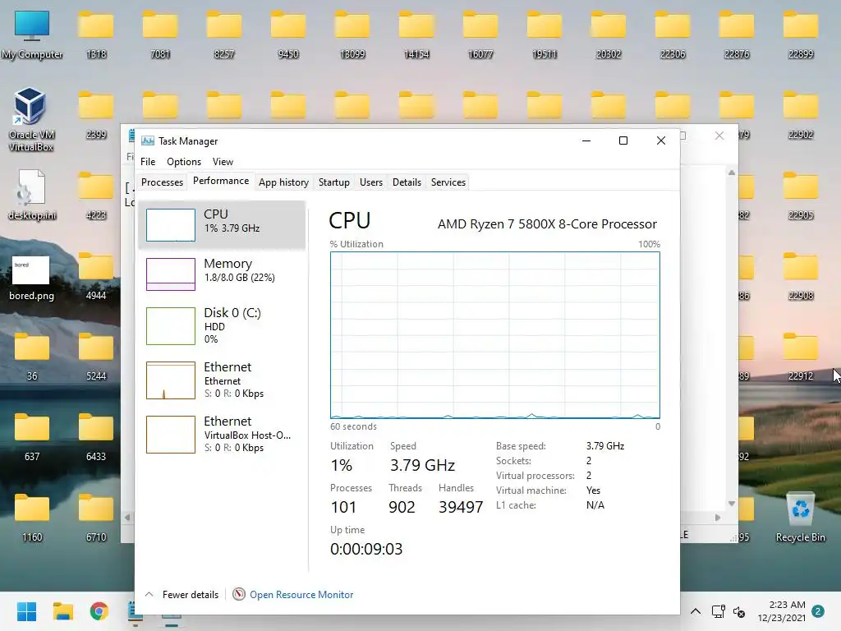Screen dimensions: 841x631
Task: Select the folder named 22912
Action: coord(800,357)
